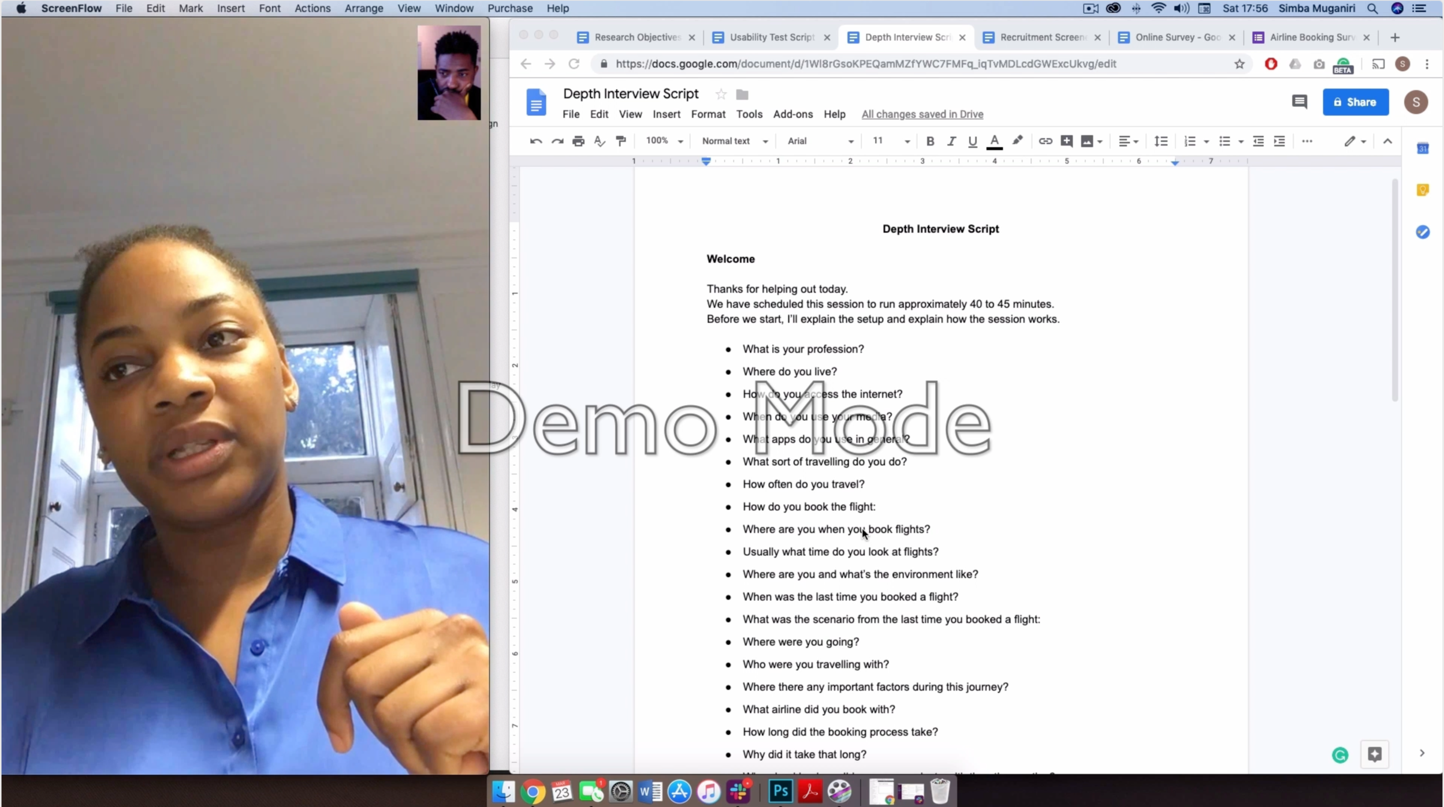
Task: Click the Grammarly icon at bottom right
Action: [1340, 754]
